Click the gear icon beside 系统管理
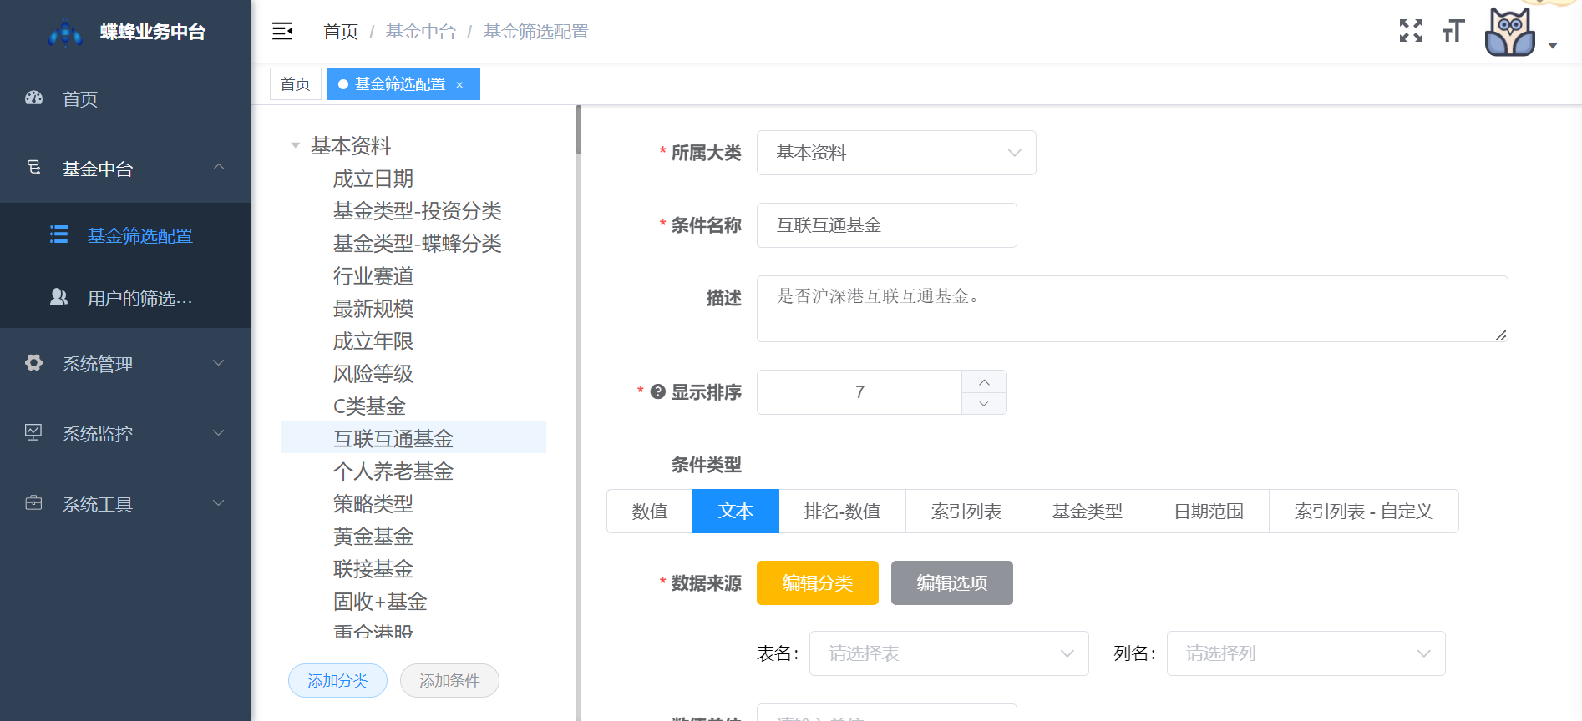Screen dimensions: 1582x721 coord(34,363)
